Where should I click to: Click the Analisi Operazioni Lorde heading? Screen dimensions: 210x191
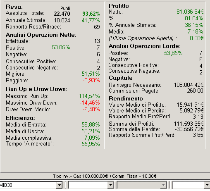(x=145, y=46)
